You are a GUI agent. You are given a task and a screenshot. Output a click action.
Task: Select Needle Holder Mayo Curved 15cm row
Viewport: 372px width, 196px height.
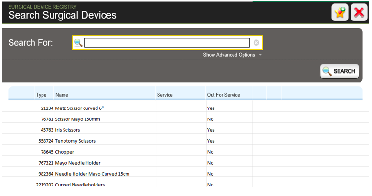point(92,174)
